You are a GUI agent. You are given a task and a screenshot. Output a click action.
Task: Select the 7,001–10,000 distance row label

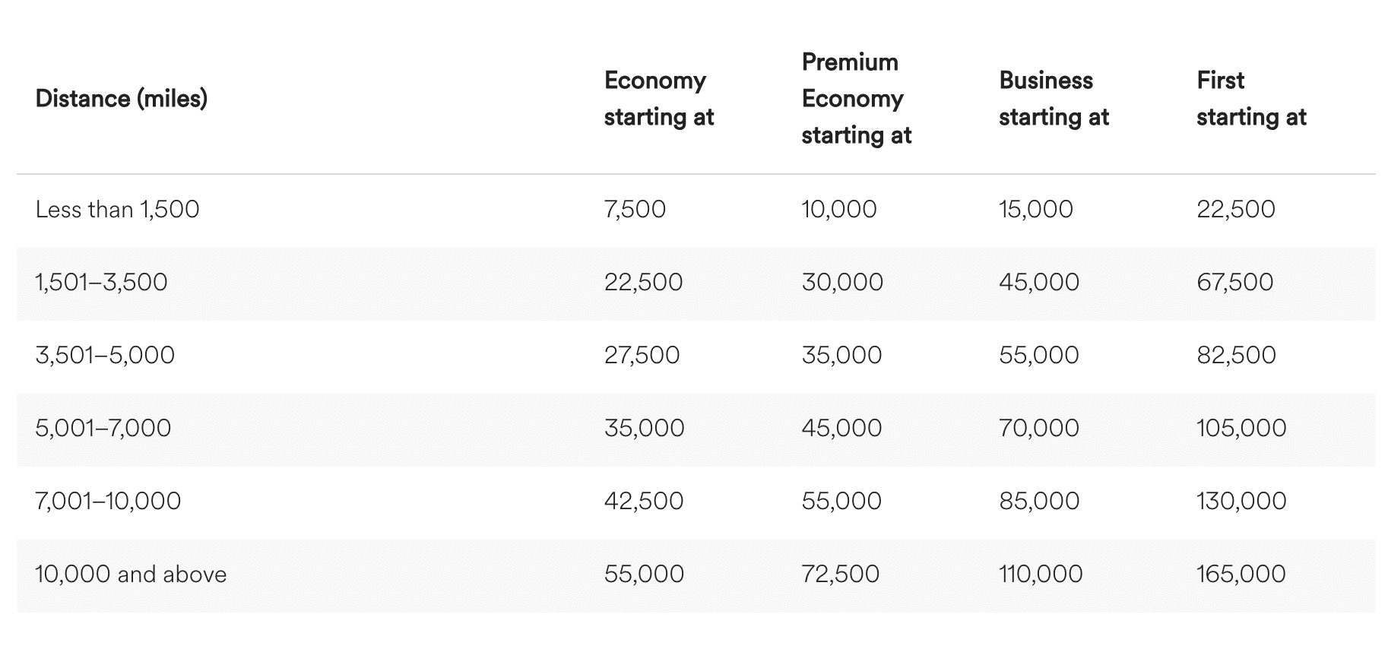coord(108,502)
